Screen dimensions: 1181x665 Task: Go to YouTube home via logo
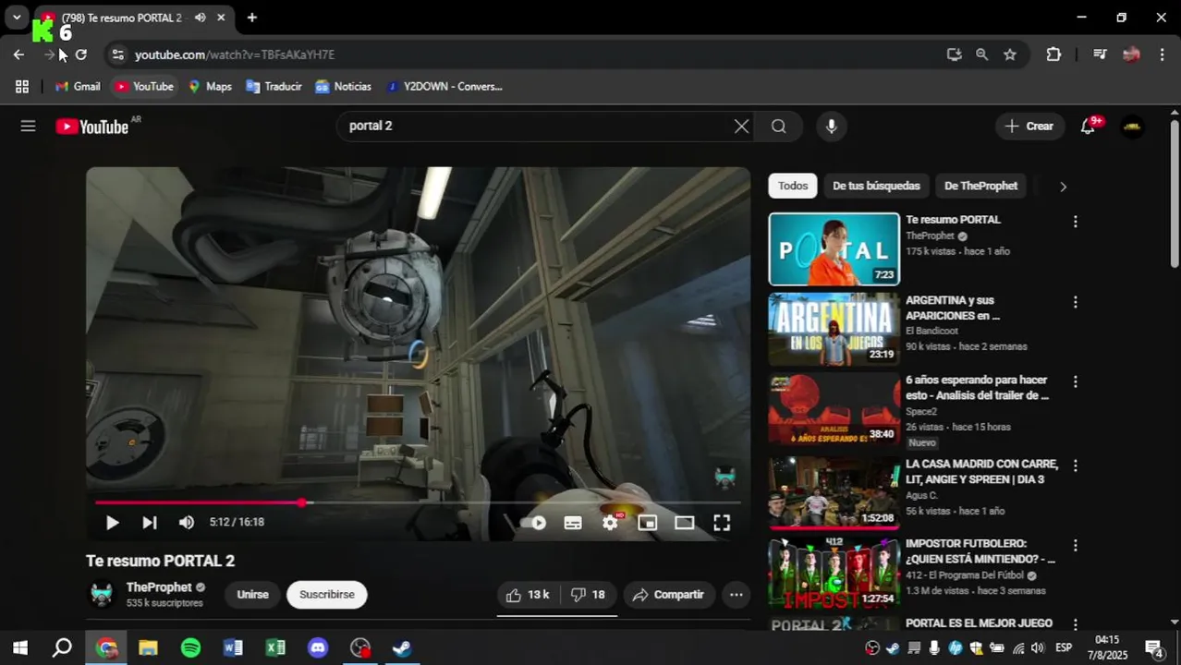pos(92,127)
